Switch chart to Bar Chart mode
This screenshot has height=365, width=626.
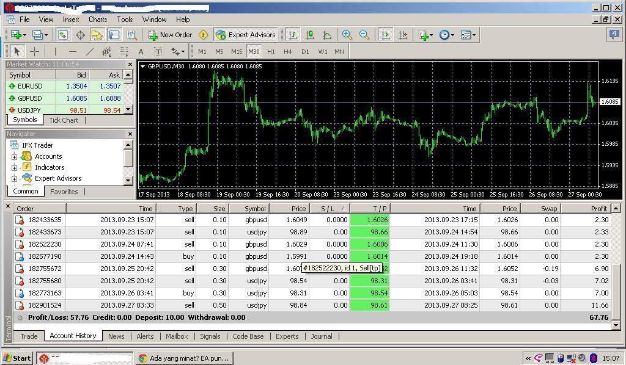292,35
